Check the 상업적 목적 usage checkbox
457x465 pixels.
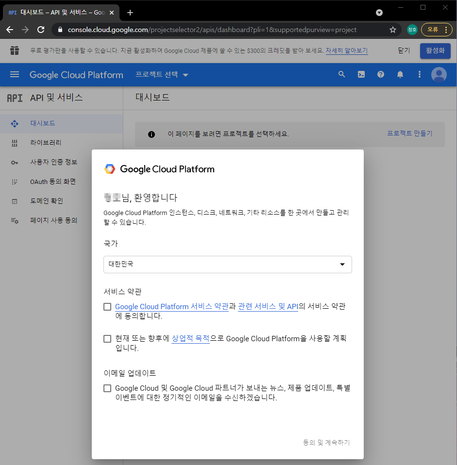pos(107,339)
